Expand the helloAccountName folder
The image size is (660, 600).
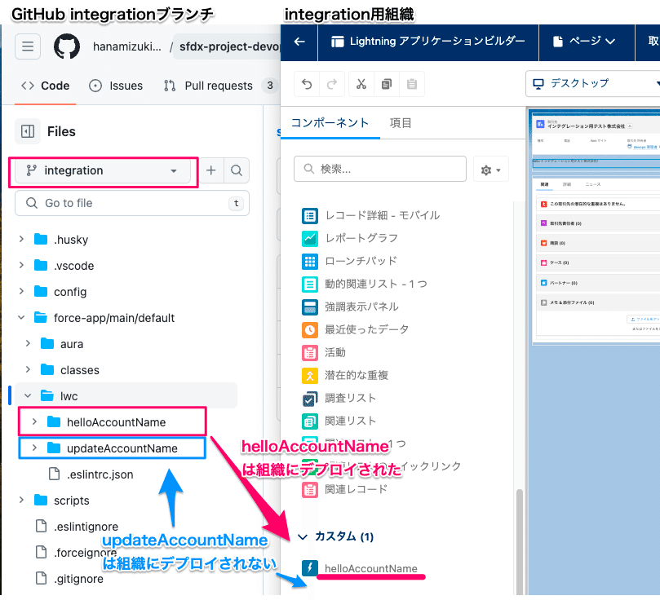pos(34,421)
